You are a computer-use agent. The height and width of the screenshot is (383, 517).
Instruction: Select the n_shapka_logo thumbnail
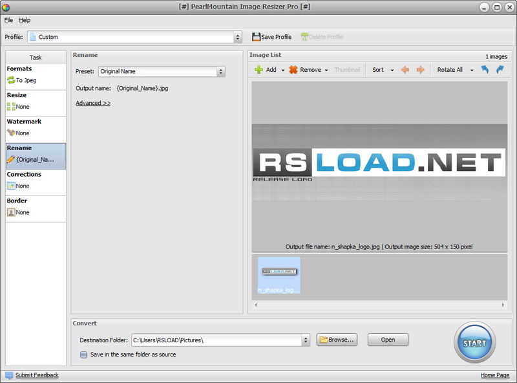pos(279,275)
